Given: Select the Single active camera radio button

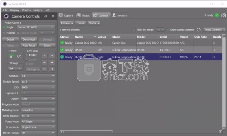Looking at the screenshot, I should click(4, 27).
